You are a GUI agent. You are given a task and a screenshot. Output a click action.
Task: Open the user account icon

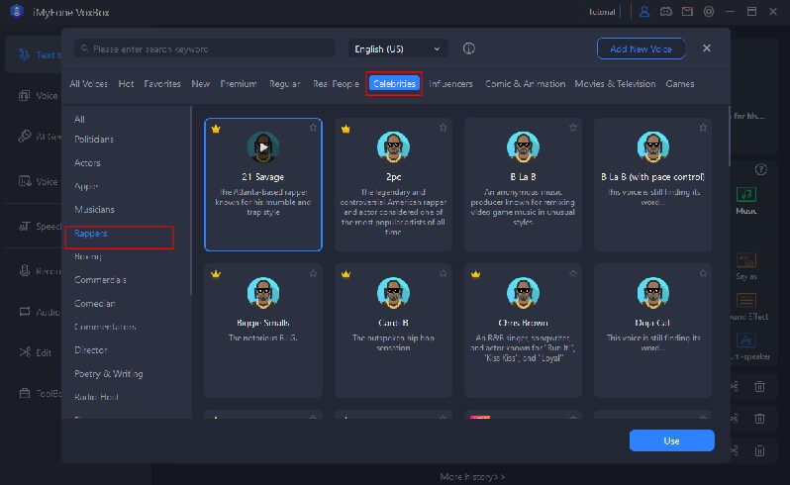(643, 12)
